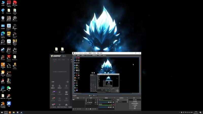Open the Wallpaper Engine desktop icon
The width and height of the screenshot is (203, 114).
9,27
